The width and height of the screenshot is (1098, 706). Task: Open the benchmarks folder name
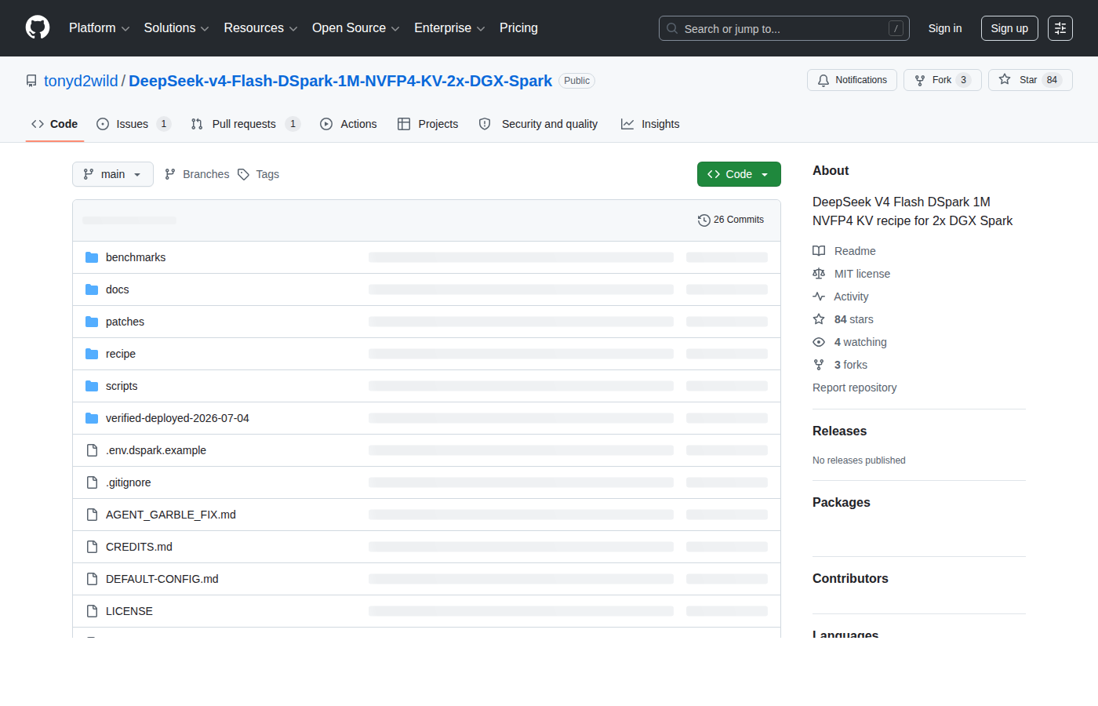[136, 257]
